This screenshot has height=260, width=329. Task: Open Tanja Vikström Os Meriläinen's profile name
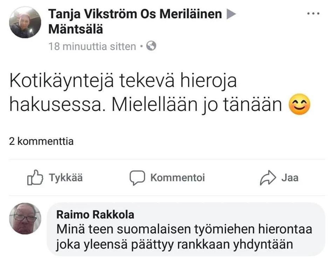tap(135, 14)
